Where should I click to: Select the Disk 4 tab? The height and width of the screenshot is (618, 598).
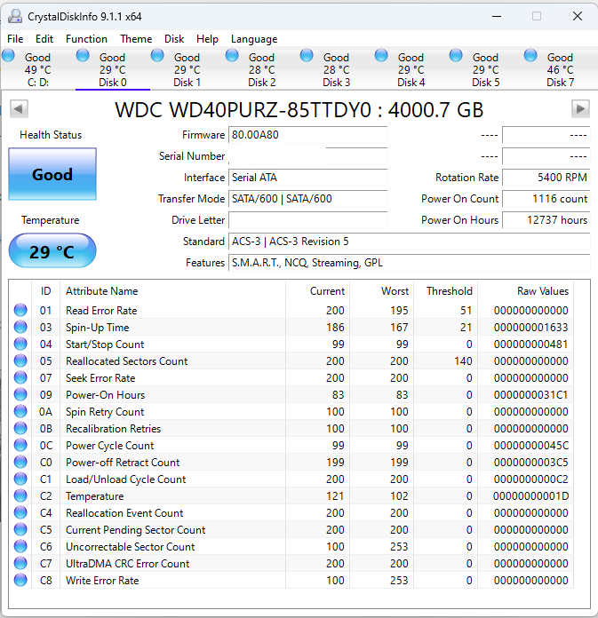click(411, 70)
